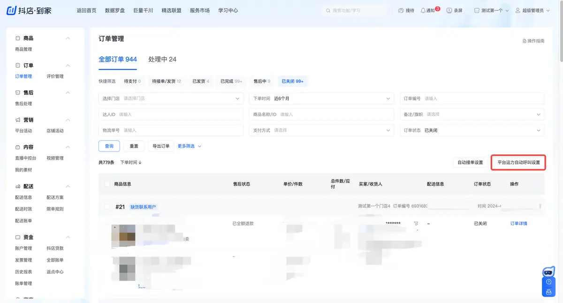Open the 下单时间 近6个月 dropdown
Screen dimensions: 563x303
pyautogui.click(x=321, y=98)
